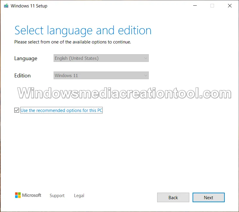Open the Legal link
Screen dimensions: 239x212
pos(79,196)
